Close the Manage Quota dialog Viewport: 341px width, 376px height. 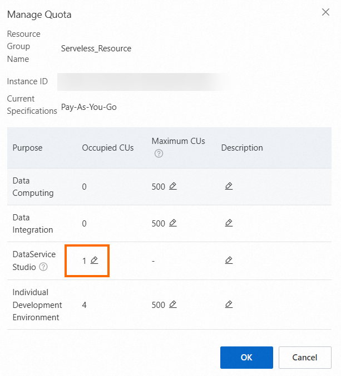pos(325,12)
